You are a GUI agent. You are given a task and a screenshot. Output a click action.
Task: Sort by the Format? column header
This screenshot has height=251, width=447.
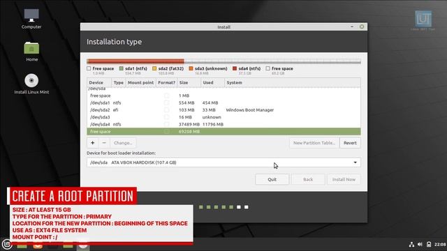click(x=166, y=82)
